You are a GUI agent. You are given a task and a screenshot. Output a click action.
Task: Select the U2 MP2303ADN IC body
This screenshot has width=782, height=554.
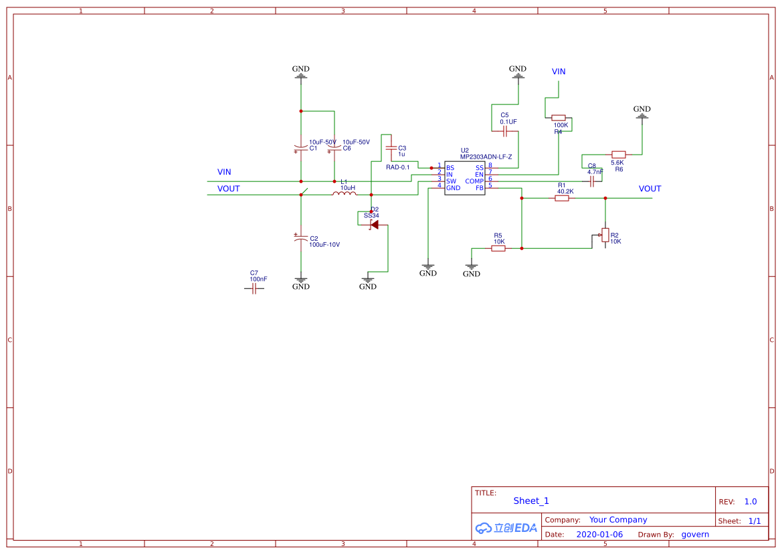(x=464, y=178)
